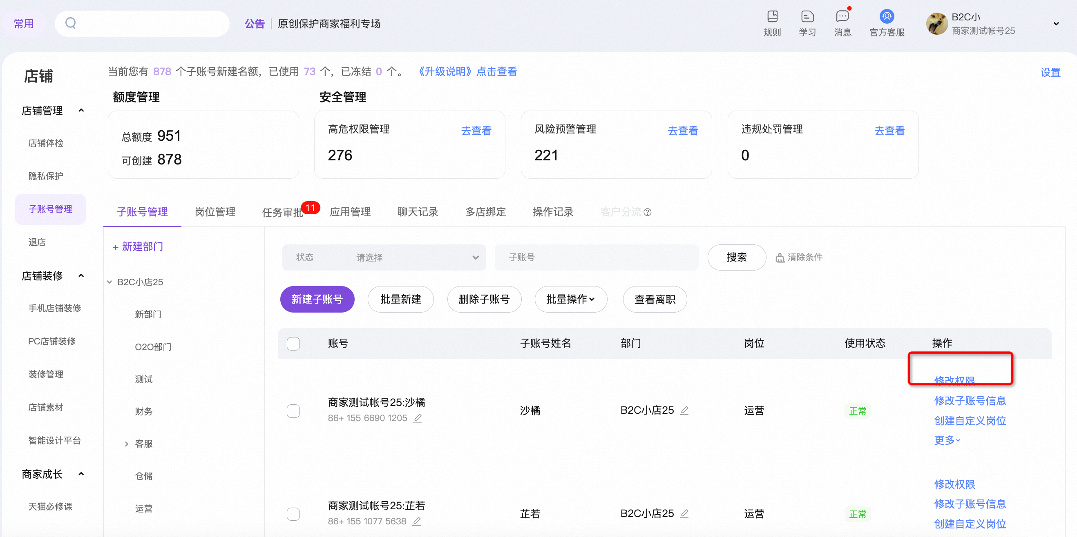Screen dimensions: 1077x537
Task: Switch to the 应用管理 tab
Action: point(350,212)
